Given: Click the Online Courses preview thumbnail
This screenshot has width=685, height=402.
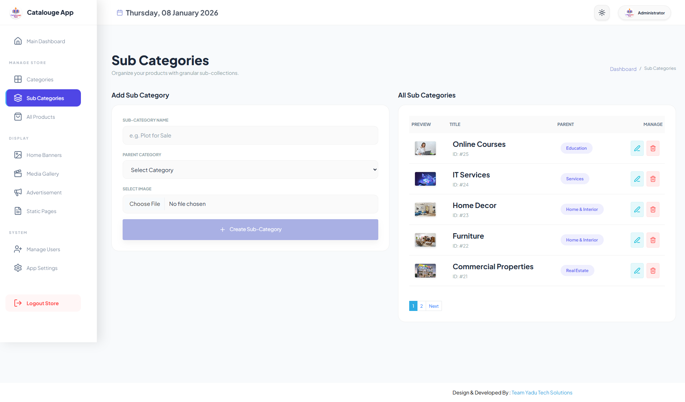Looking at the screenshot, I should click(425, 148).
